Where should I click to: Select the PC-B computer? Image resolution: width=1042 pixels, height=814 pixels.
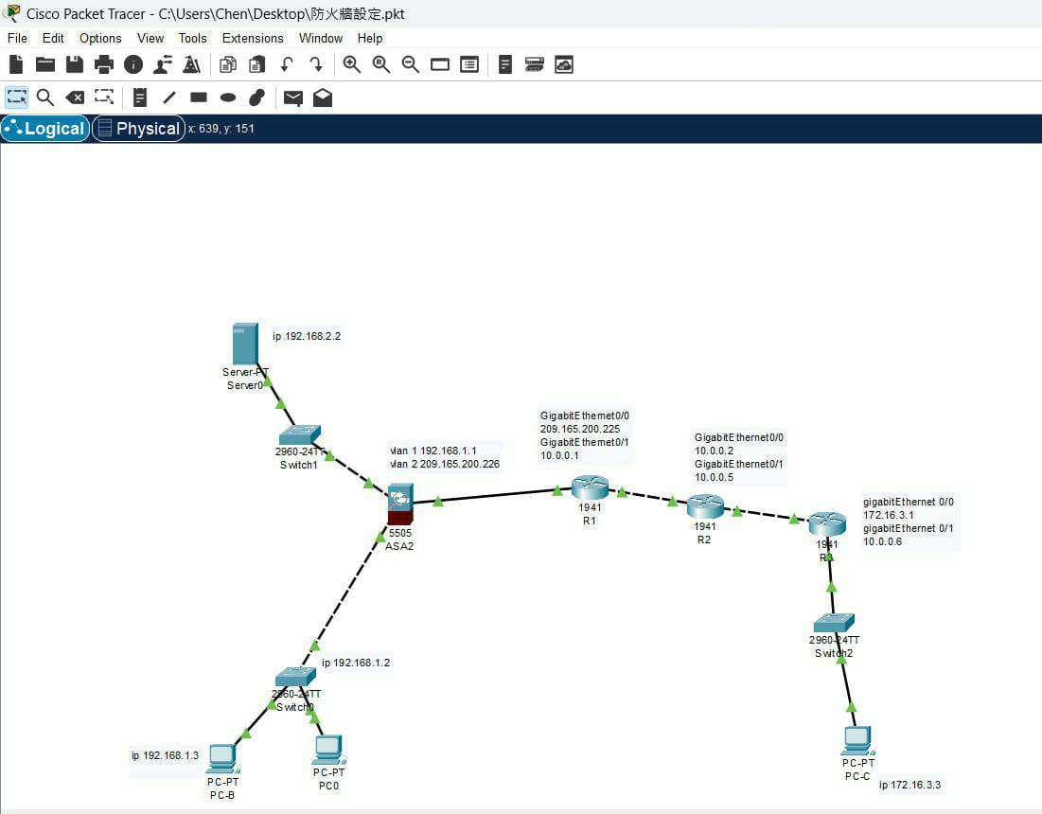point(222,759)
